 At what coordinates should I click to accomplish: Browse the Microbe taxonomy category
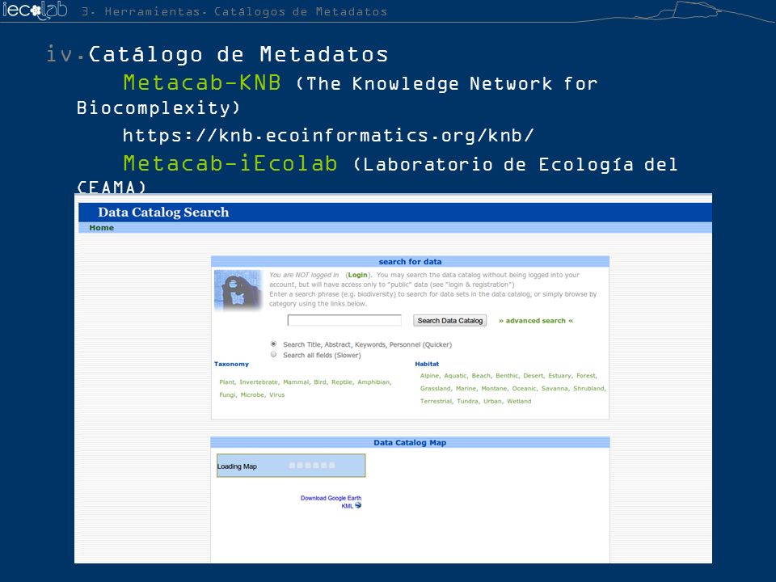coord(252,395)
